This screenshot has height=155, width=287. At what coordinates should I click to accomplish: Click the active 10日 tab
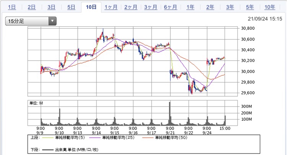[x=91, y=7]
